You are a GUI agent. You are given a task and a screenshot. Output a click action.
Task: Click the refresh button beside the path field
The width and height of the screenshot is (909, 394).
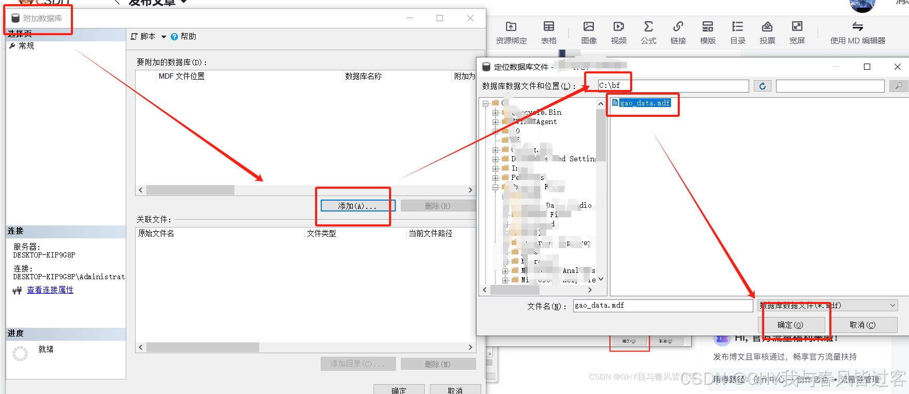coord(763,86)
